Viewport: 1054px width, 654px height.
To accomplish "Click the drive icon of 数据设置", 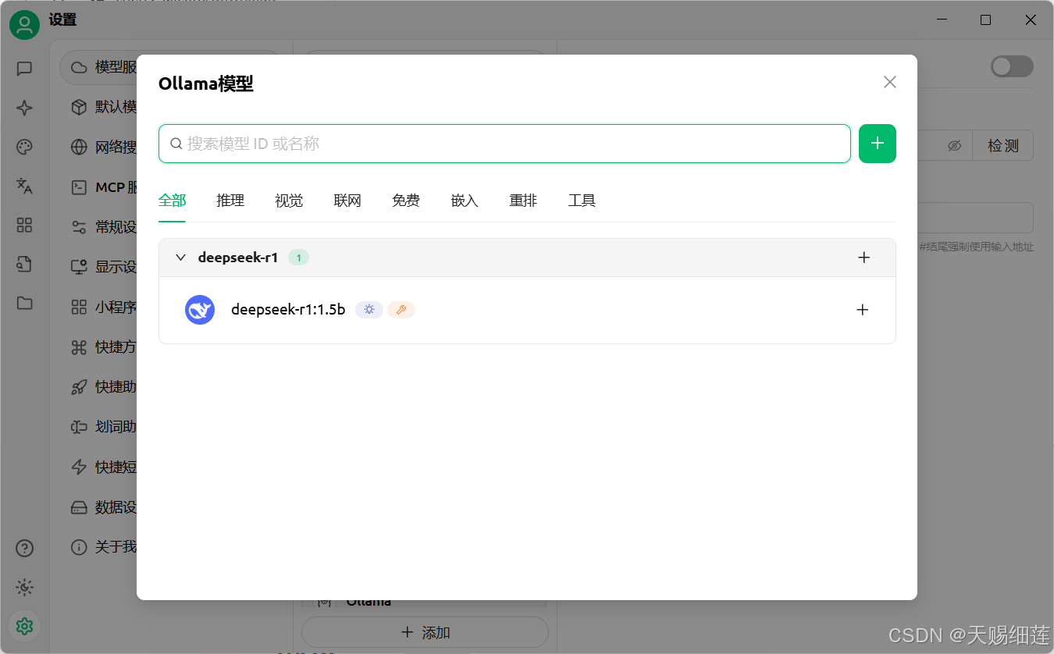I will (79, 507).
